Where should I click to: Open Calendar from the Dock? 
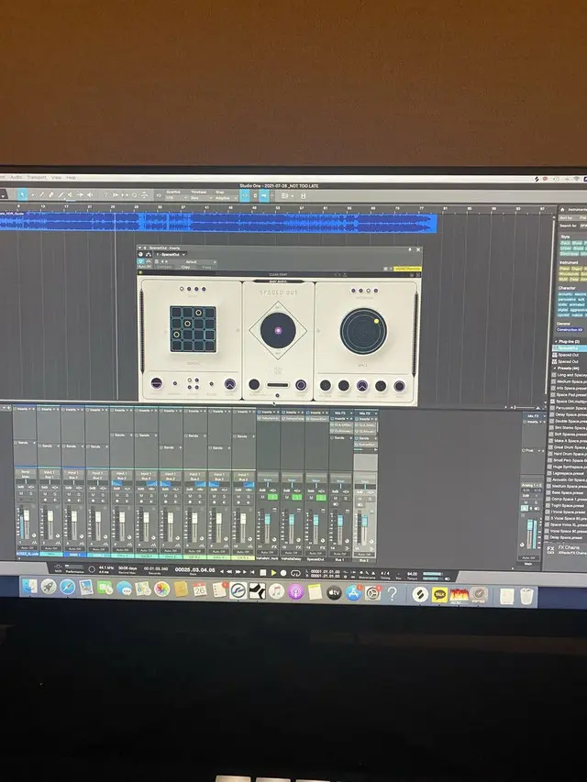coord(199,590)
